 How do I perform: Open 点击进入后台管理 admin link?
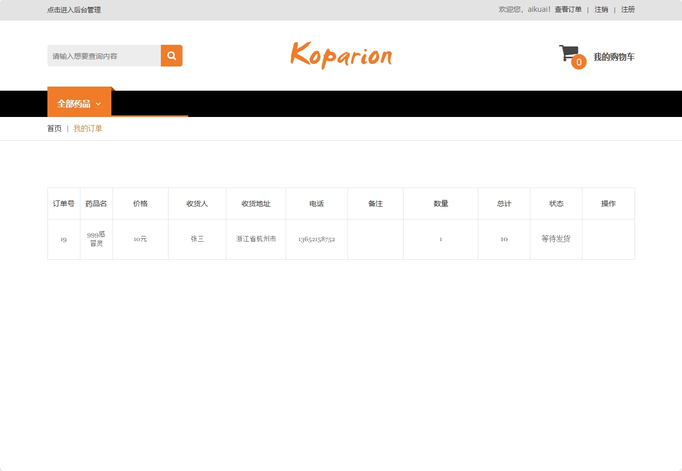point(74,9)
